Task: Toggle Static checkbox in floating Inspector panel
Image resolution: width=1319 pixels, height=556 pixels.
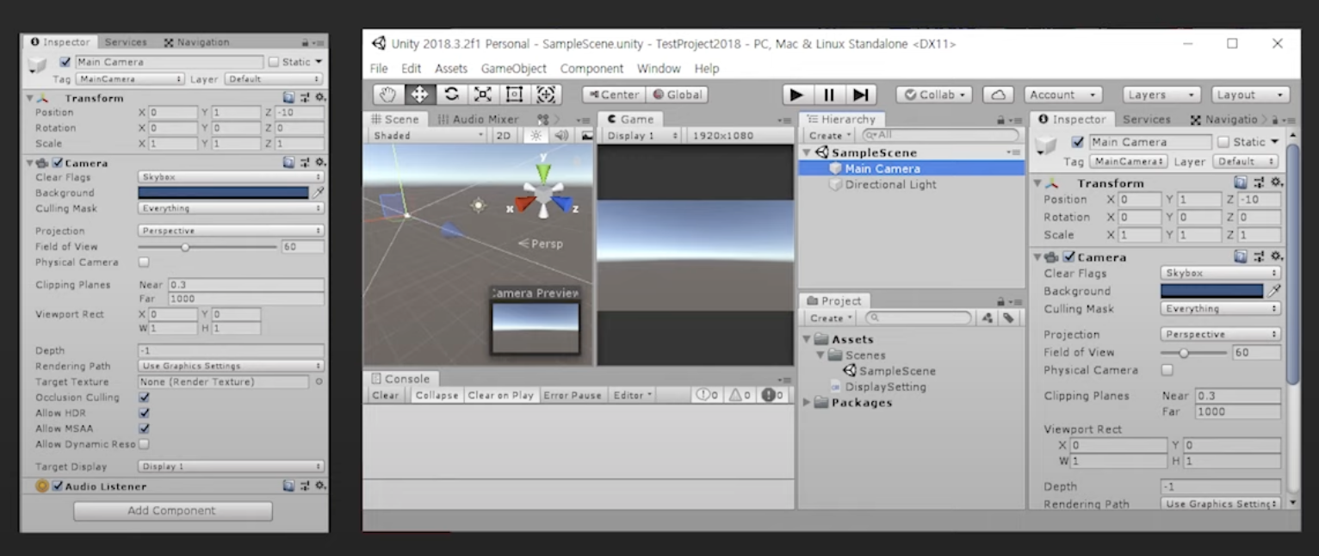Action: click(274, 62)
